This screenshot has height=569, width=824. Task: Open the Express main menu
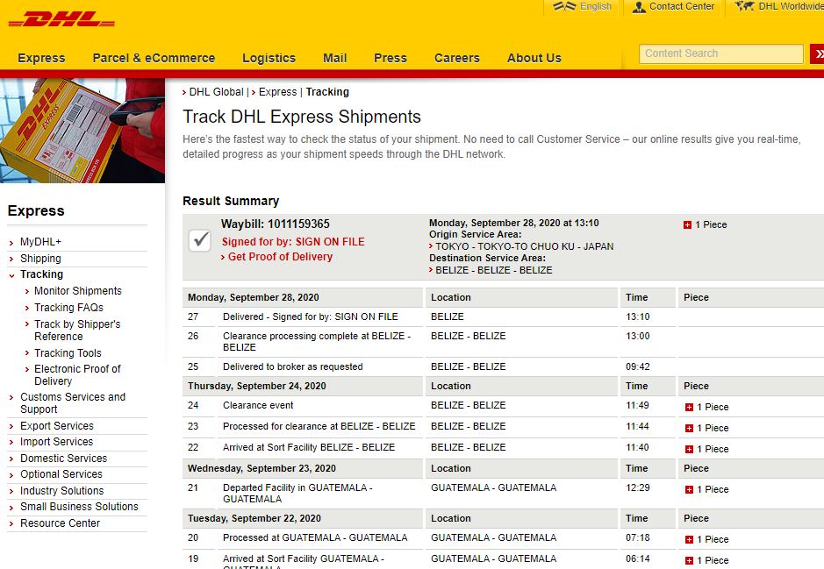click(41, 58)
